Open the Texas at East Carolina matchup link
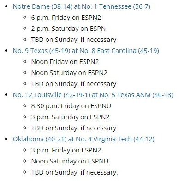Image resolution: width=179 pixels, height=181 pixels. coord(86,51)
